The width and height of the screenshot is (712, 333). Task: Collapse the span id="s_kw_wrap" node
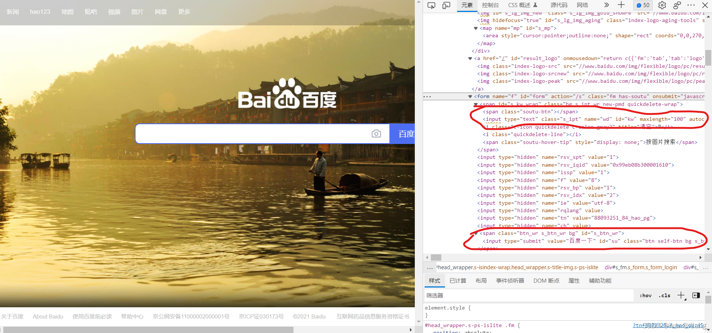tap(476, 104)
